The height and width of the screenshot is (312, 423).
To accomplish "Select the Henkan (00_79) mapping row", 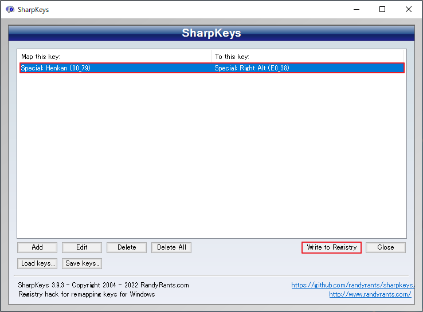I will (x=212, y=68).
